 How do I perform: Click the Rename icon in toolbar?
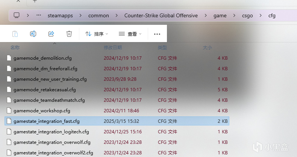[x=33, y=34]
